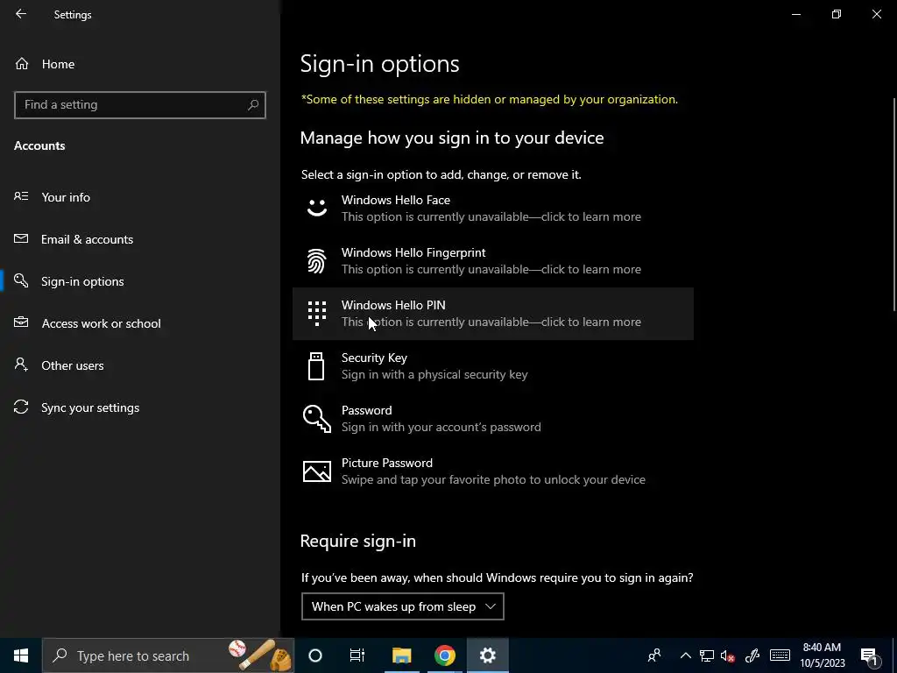Click the Security Key USB icon
The width and height of the screenshot is (897, 673).
pos(316,366)
